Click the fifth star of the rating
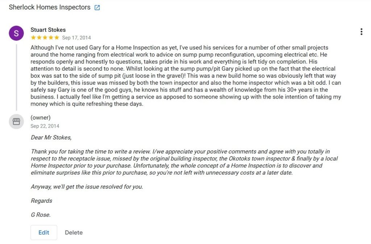Viewport: 371px width, 244px height. pyautogui.click(x=57, y=38)
